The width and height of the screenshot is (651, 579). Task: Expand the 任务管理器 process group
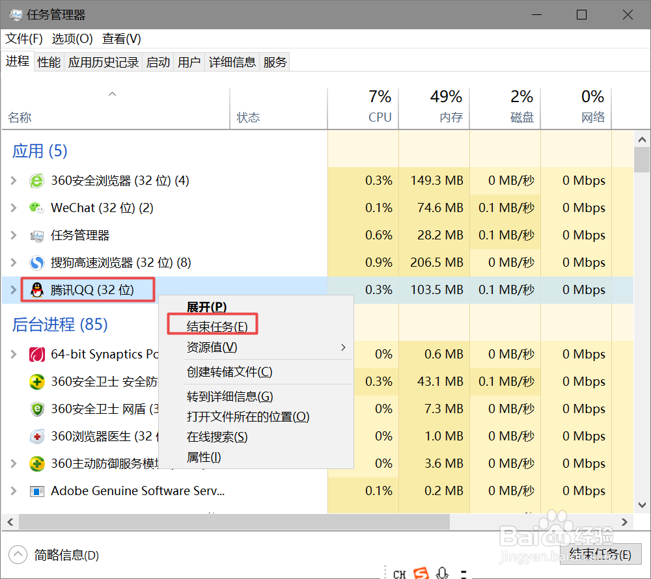point(13,236)
